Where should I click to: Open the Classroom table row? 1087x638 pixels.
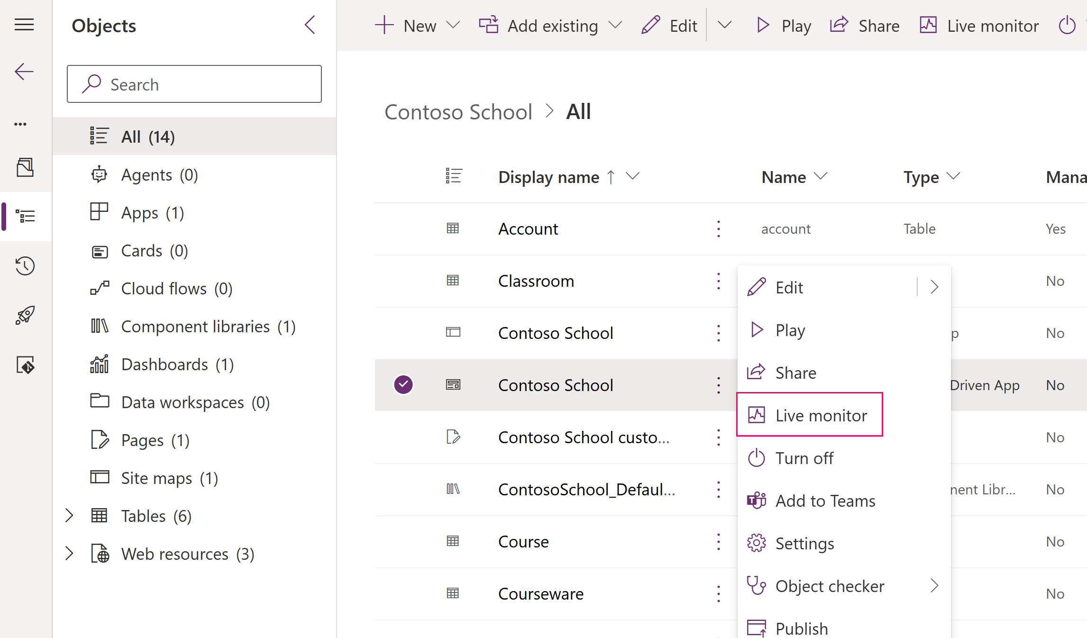tap(536, 281)
